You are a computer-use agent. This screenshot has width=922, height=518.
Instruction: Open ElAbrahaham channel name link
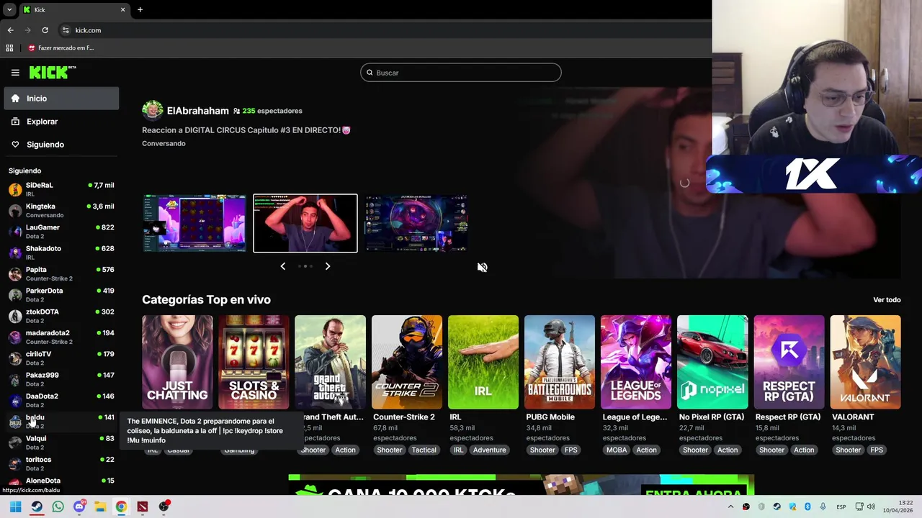pos(197,111)
